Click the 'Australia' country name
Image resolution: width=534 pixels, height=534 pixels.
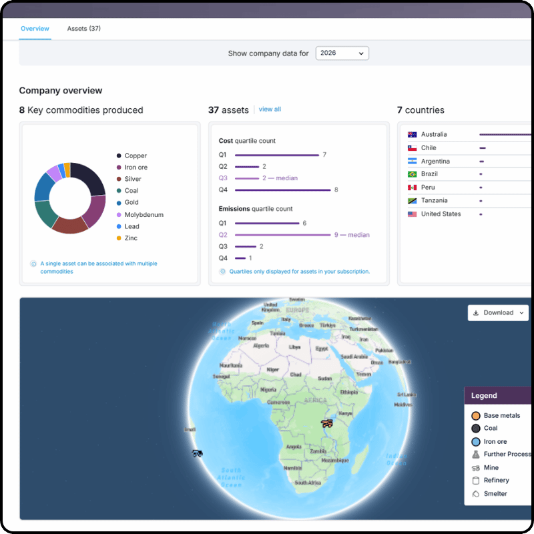[434, 135]
